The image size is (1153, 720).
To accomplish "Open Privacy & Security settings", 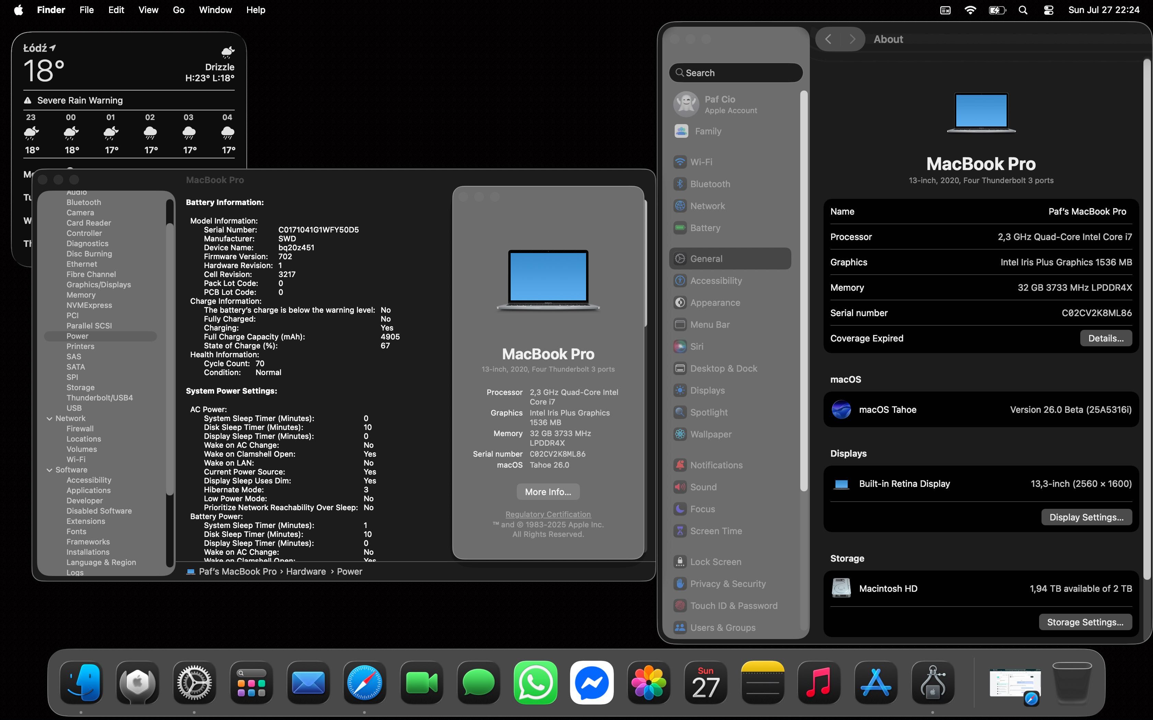I will 730,583.
